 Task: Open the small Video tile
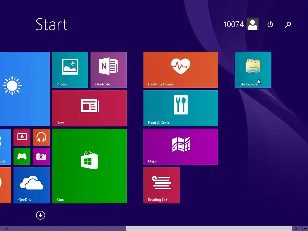pos(22,137)
